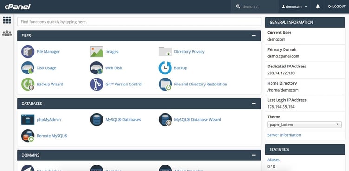
Task: Click the Databases section header
Action: tap(139, 104)
